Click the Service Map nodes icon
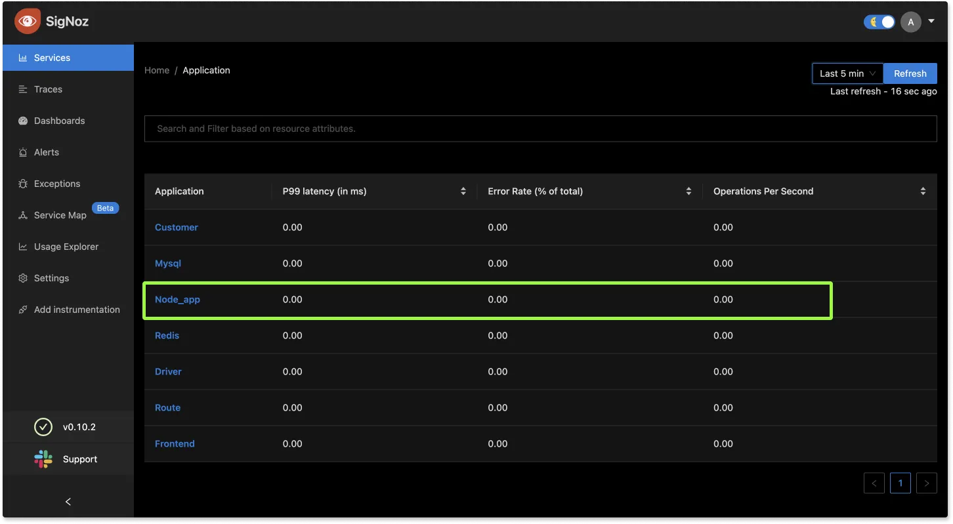 [x=23, y=215]
